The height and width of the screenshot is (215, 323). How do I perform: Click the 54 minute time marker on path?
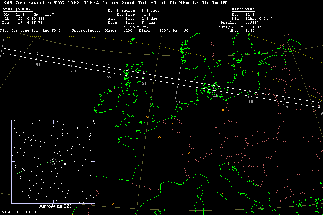38,65
